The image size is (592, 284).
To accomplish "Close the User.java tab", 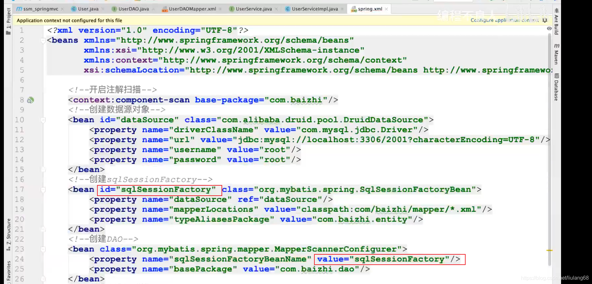I will pos(103,9).
